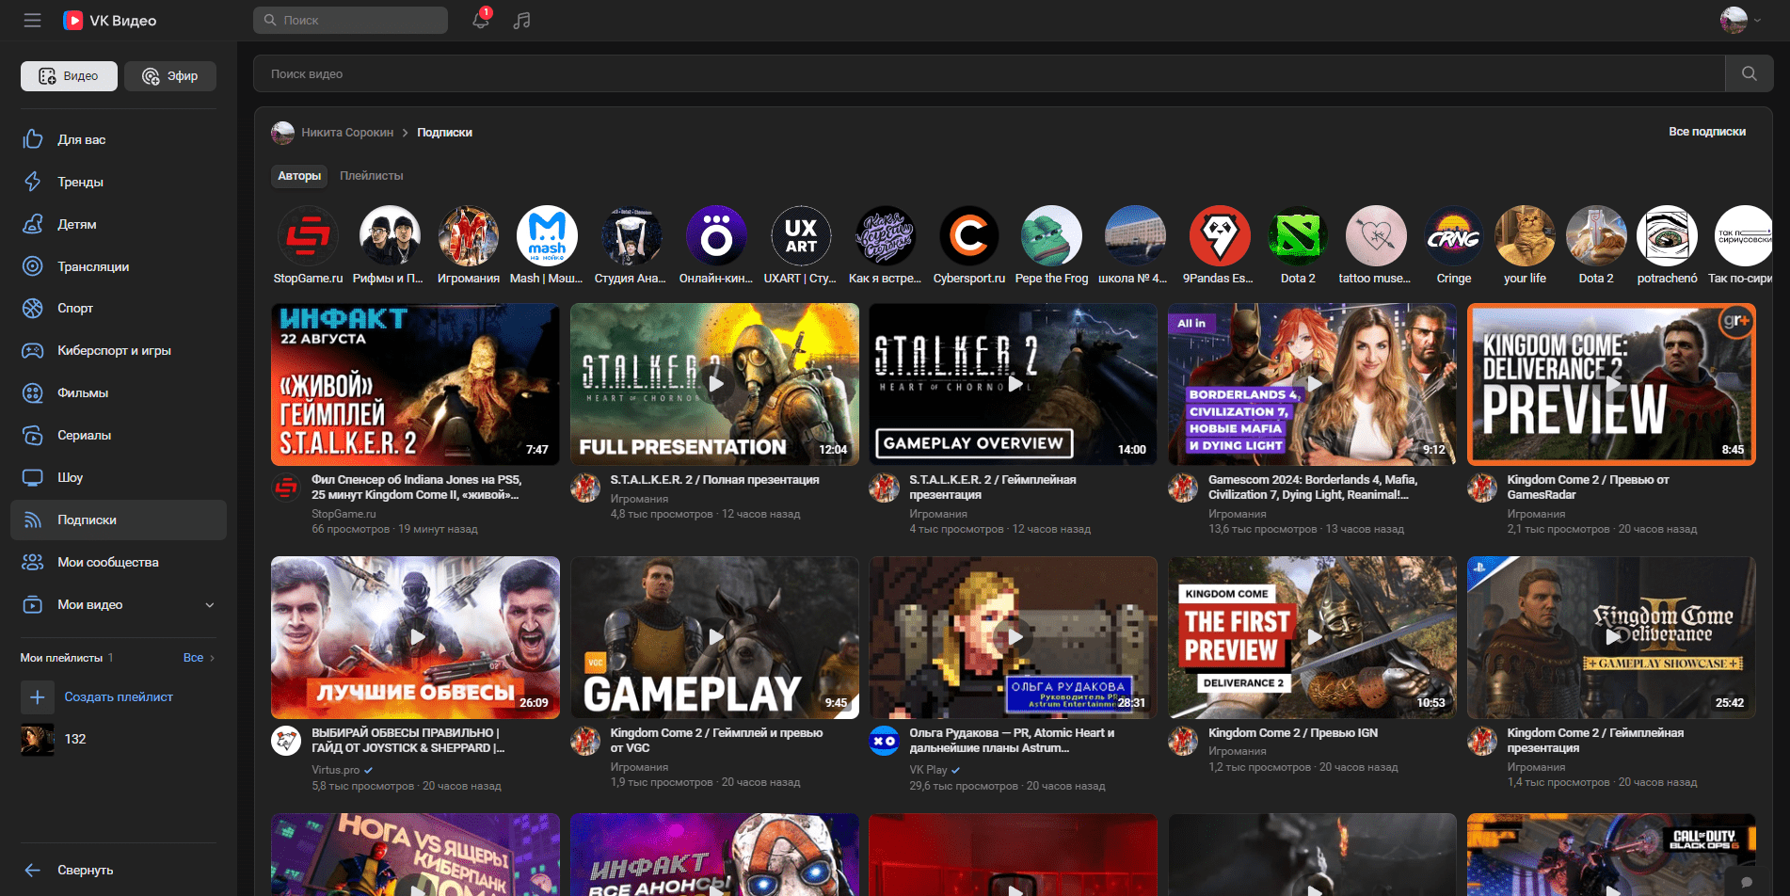
Task: Switch to the Плейлисты tab
Action: click(x=371, y=176)
